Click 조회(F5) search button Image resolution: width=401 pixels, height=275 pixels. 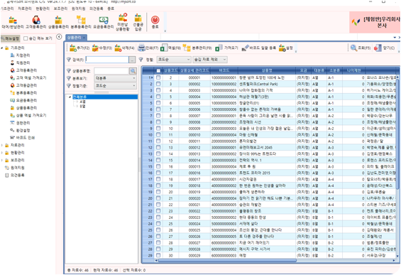(361, 48)
